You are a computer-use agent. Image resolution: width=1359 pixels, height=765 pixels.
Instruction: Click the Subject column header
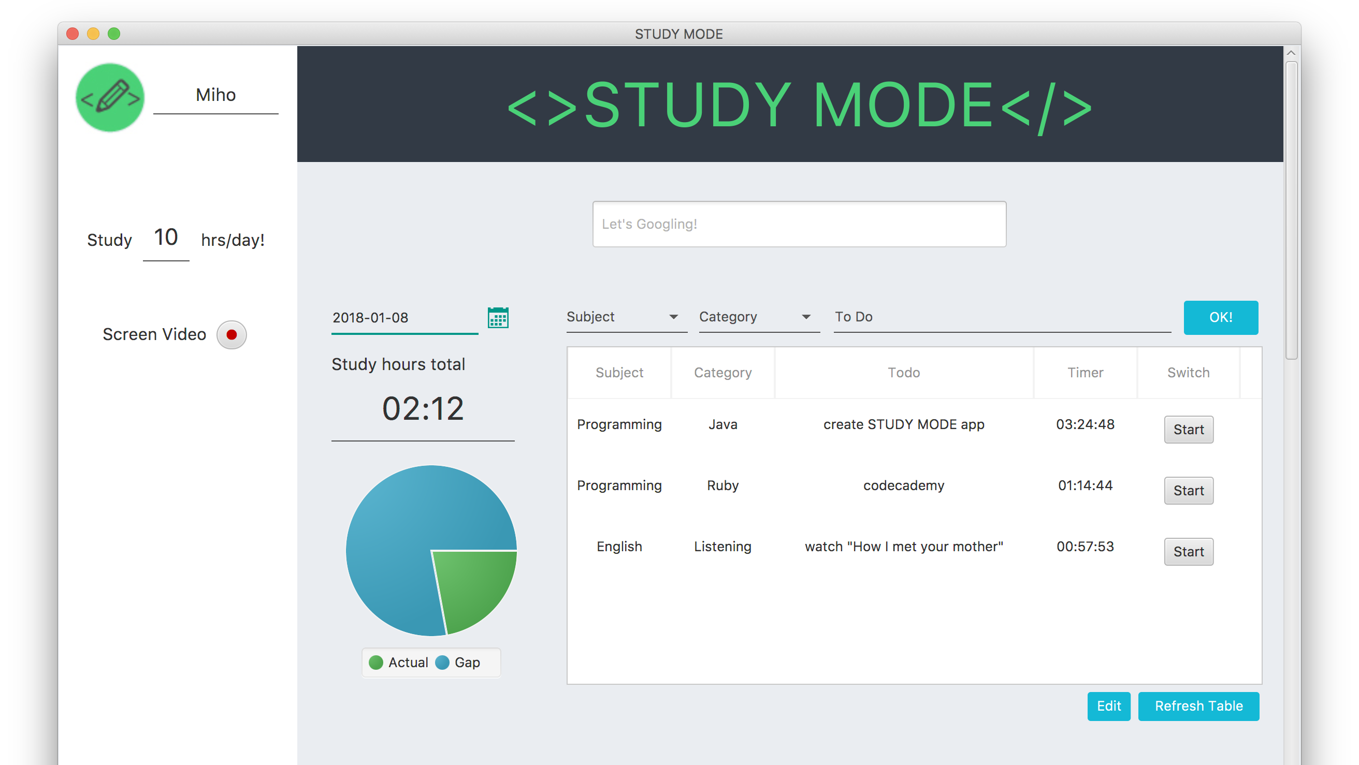tap(619, 373)
